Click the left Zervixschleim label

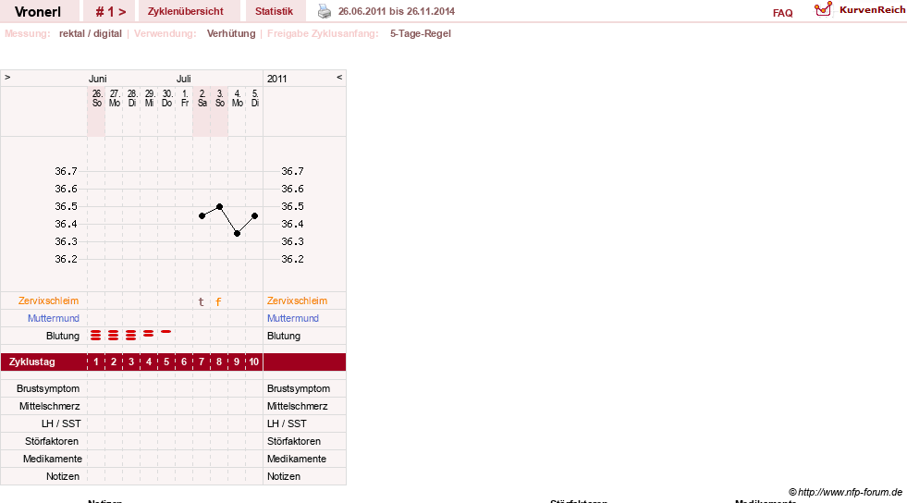click(x=49, y=301)
